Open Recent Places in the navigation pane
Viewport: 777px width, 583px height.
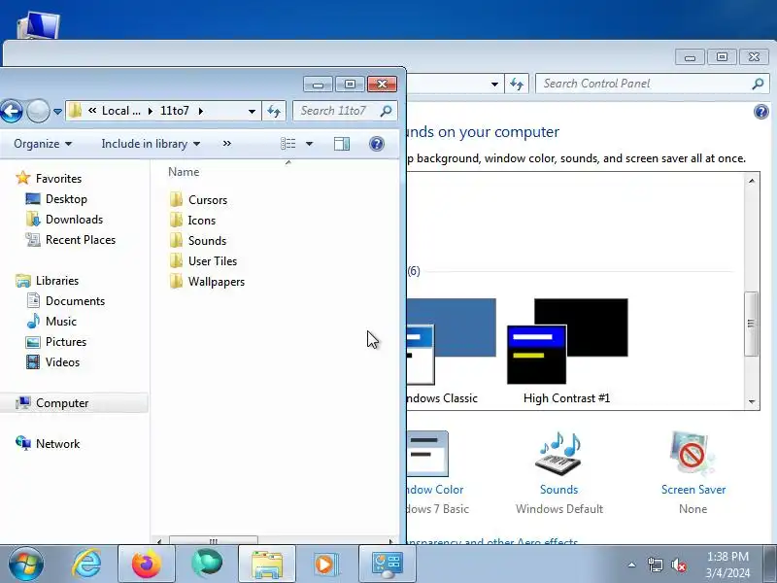pyautogui.click(x=70, y=240)
